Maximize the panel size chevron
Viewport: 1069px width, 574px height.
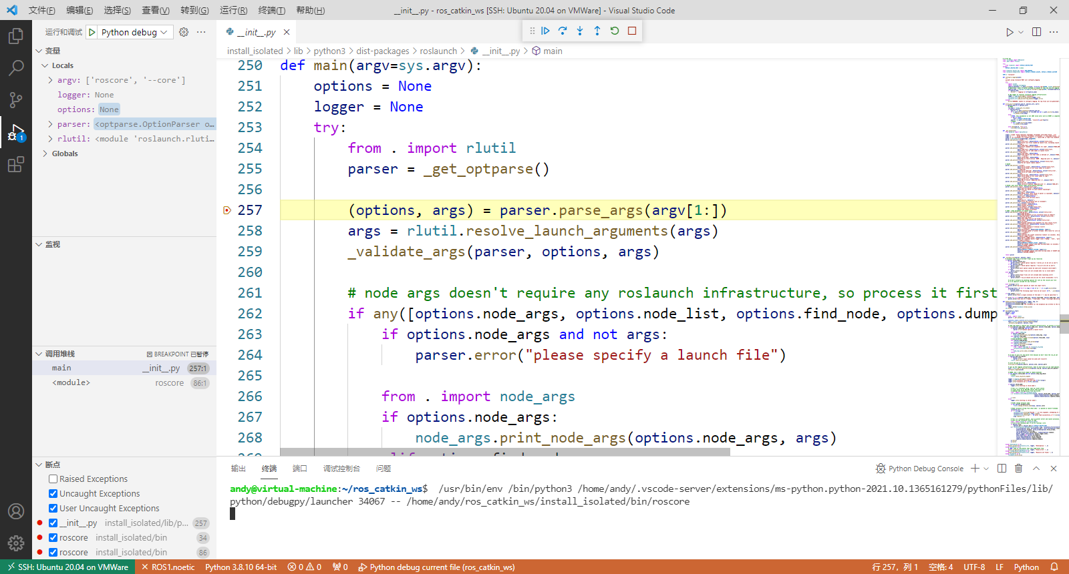1036,469
